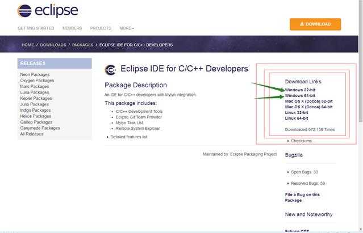Click File a Bug on this Package

tap(302, 197)
